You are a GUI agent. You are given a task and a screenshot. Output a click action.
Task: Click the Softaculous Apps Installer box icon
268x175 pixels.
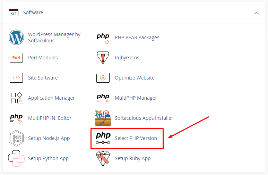[103, 118]
